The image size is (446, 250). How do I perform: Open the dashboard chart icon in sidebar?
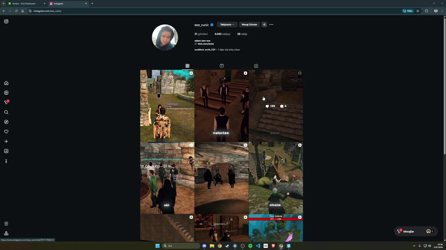pos(6,151)
